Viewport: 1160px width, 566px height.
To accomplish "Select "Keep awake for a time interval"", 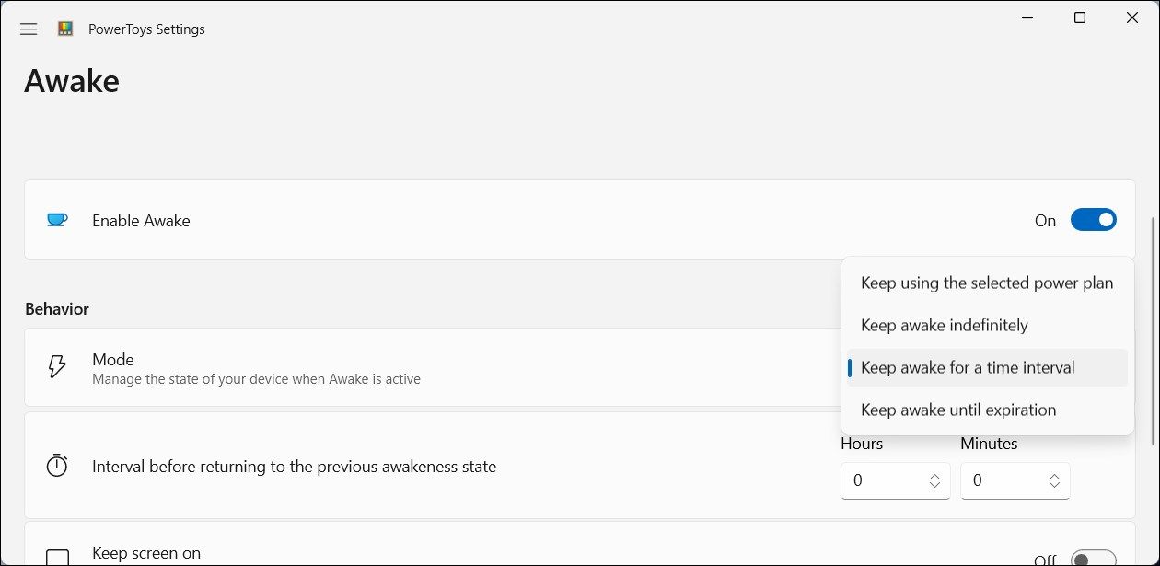I will [968, 366].
